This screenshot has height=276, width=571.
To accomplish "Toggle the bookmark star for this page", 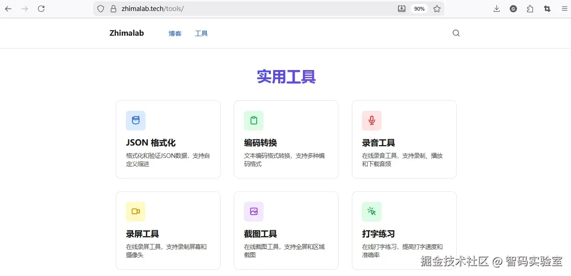I will pyautogui.click(x=437, y=8).
